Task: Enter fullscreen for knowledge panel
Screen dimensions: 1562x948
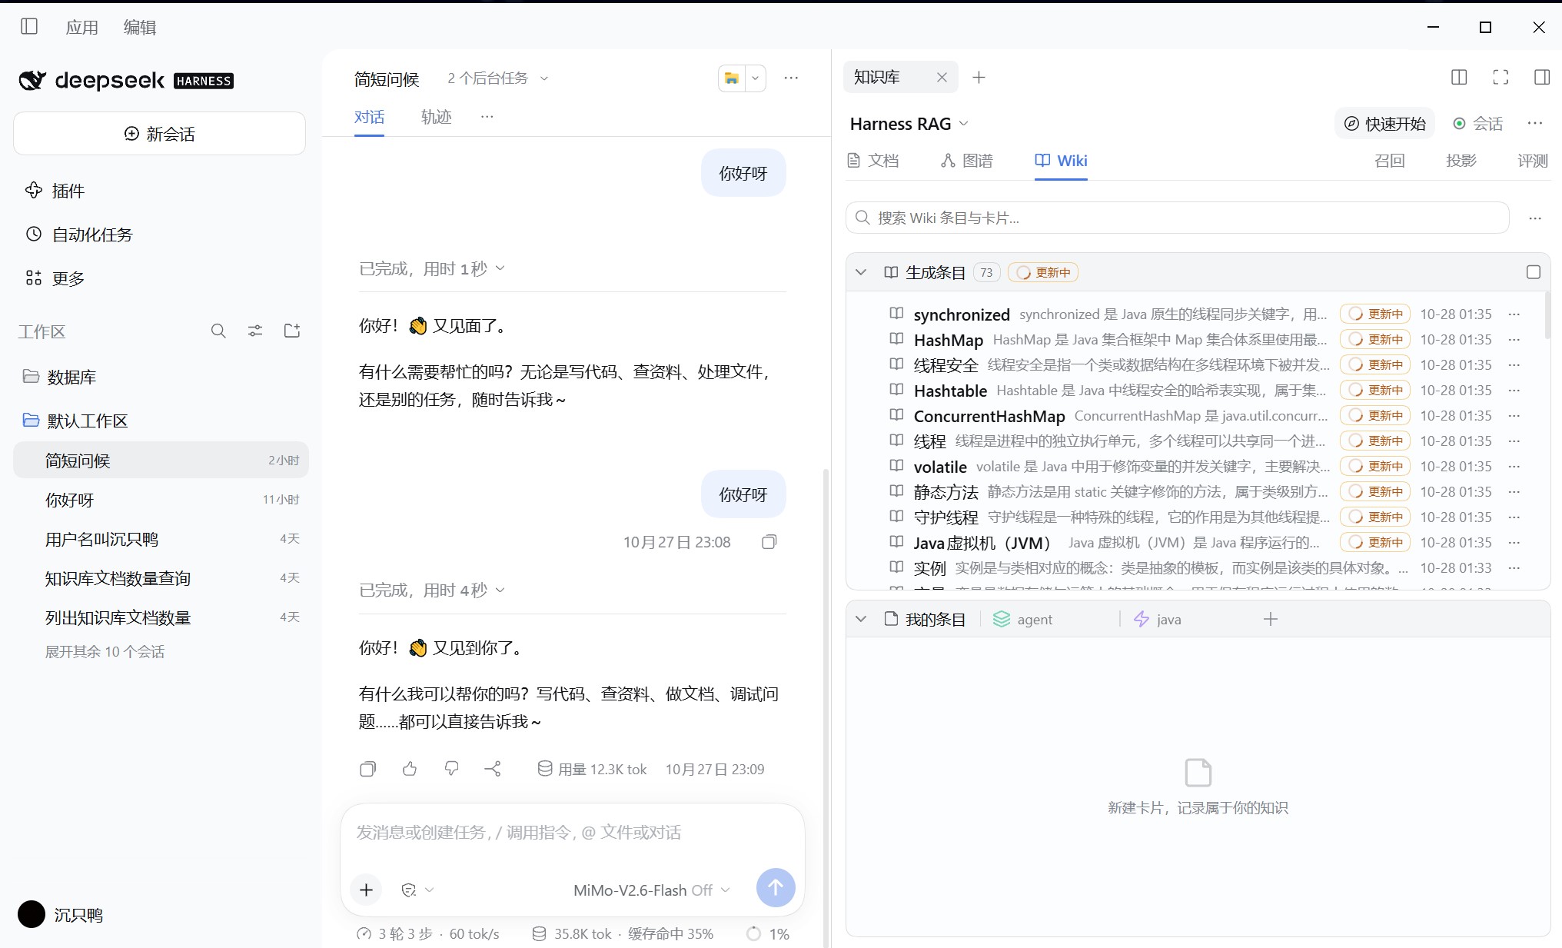Action: point(1501,77)
